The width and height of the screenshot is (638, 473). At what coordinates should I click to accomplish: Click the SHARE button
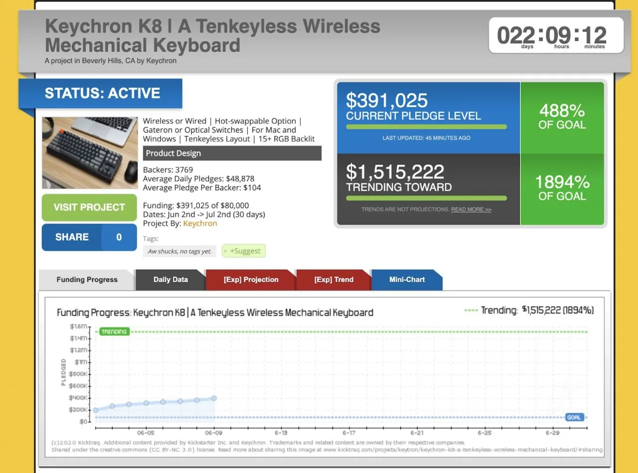click(x=72, y=237)
